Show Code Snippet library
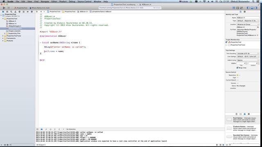Viewport: 262px width, 147px height. pos(240,114)
